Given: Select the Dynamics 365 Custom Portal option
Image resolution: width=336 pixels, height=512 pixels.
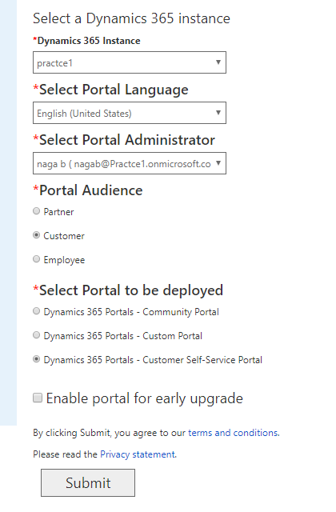Looking at the screenshot, I should 37,335.
